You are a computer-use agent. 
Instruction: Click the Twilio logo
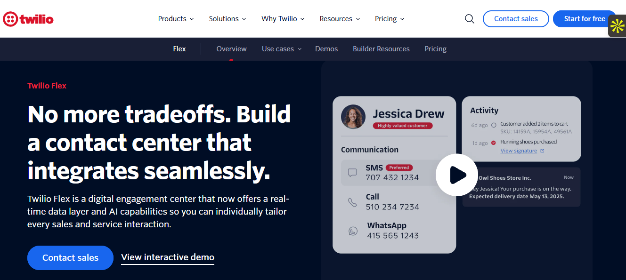pyautogui.click(x=28, y=19)
